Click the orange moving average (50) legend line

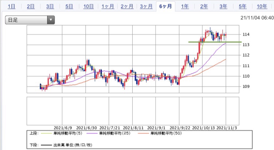pos(143,134)
